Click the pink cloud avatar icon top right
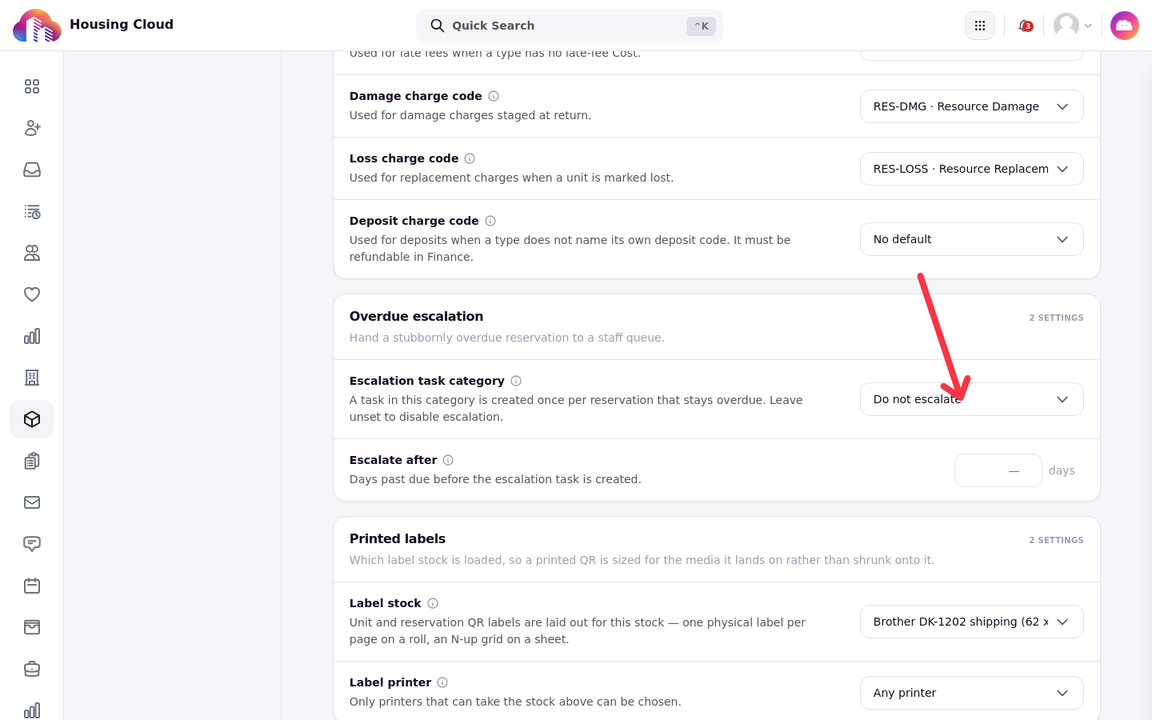This screenshot has height=720, width=1152. 1125,26
